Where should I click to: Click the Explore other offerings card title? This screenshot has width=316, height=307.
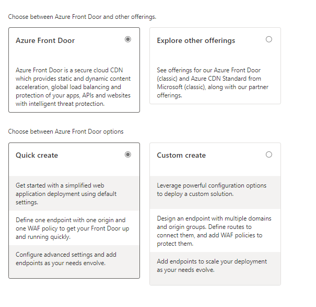[x=196, y=40]
